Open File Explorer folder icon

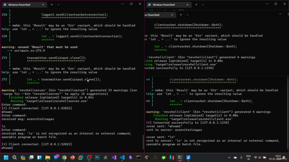pos(48,157)
